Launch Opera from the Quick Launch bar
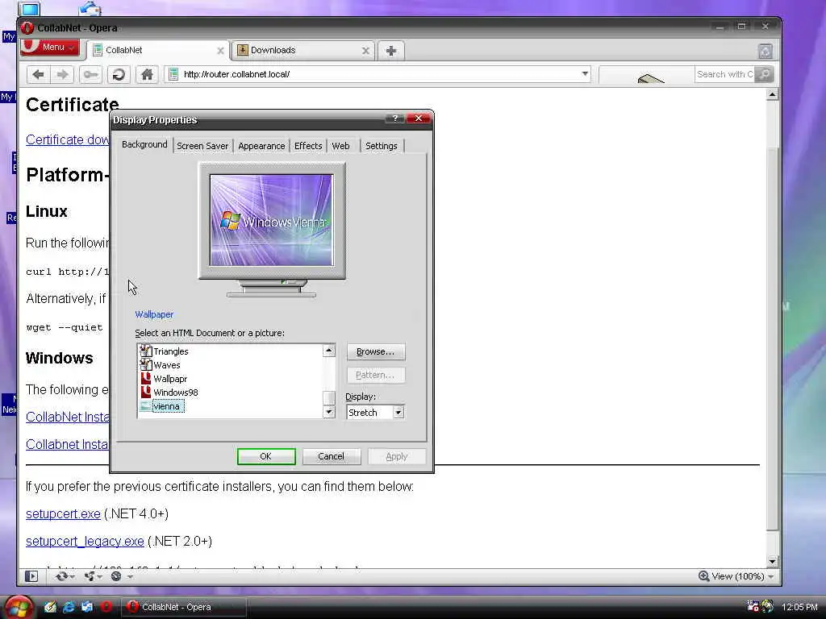 point(106,607)
